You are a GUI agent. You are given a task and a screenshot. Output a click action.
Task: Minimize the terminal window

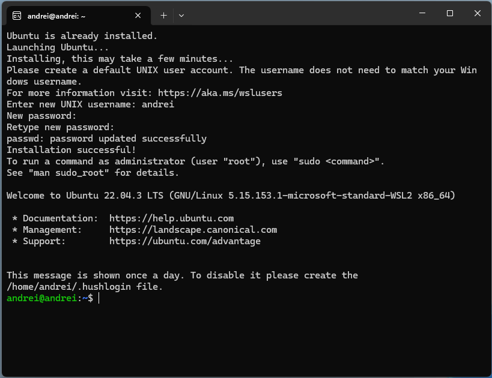[x=422, y=13]
